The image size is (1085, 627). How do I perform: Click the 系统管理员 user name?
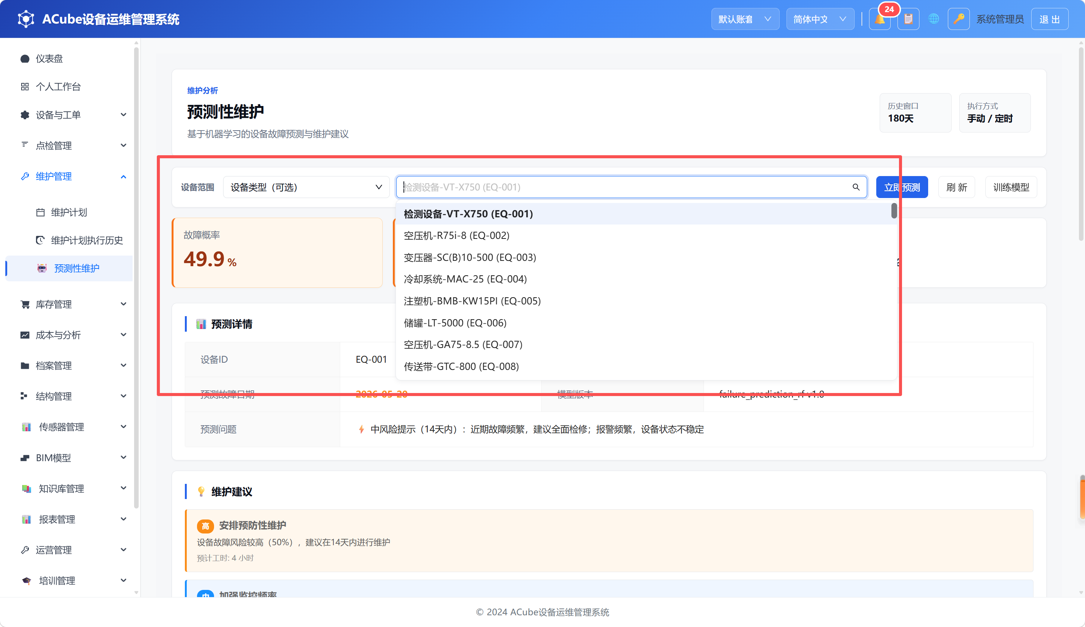click(1000, 19)
